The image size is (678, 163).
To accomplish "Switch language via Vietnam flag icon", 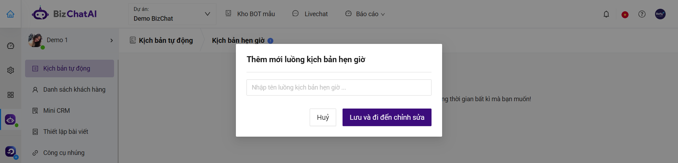I will click(x=625, y=15).
